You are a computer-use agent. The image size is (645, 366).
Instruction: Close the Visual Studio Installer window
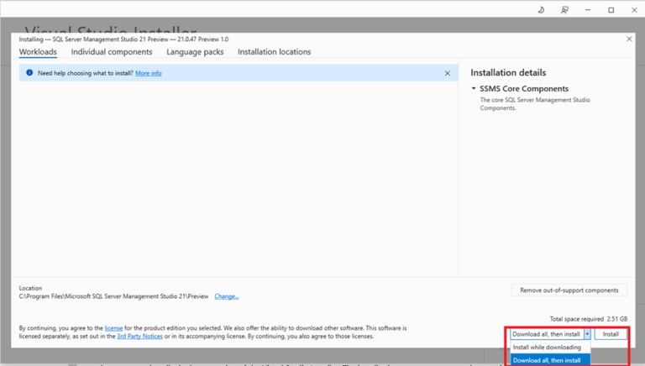coord(632,10)
